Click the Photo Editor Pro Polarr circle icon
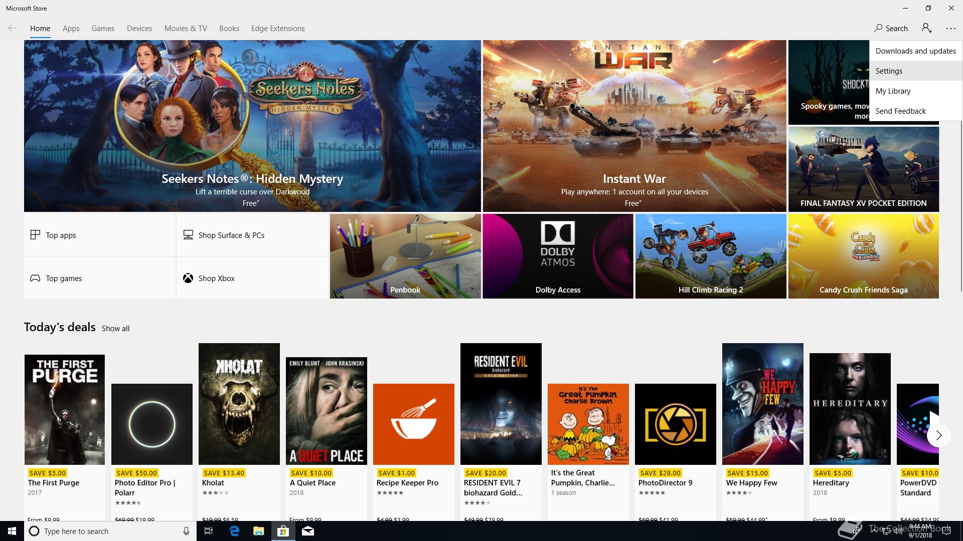The height and width of the screenshot is (541, 963). click(x=152, y=424)
